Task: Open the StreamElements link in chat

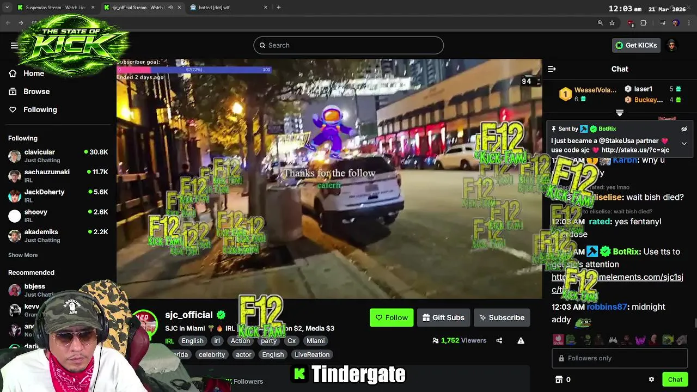Action: 617,283
